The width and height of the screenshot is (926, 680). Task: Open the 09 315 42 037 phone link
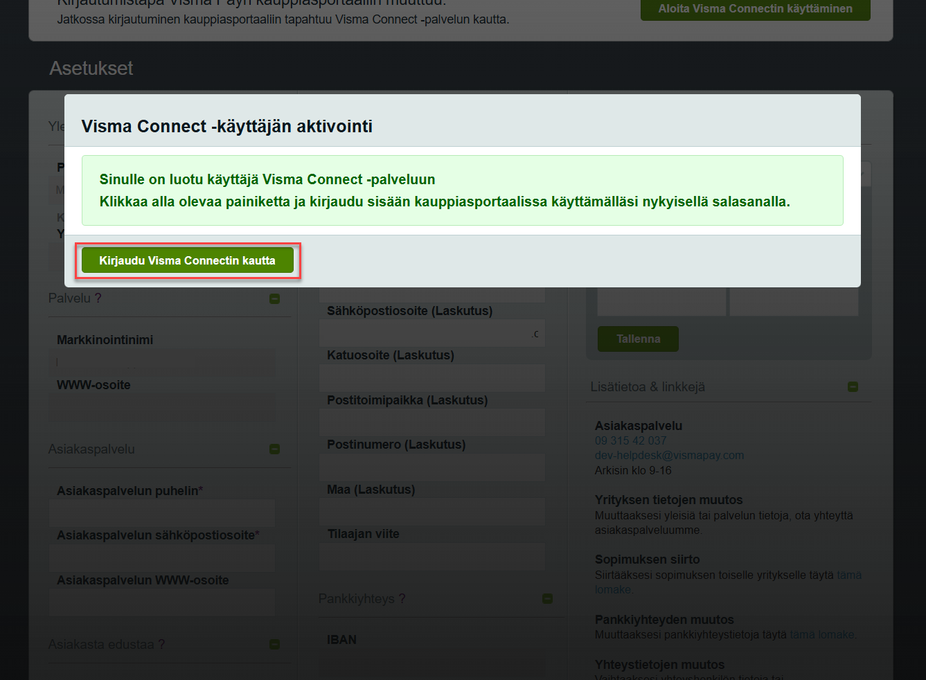[x=630, y=440]
